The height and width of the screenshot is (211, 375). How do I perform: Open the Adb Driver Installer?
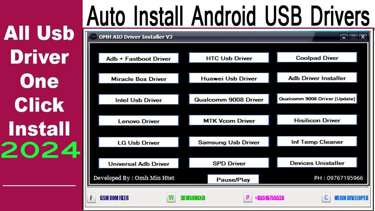[x=317, y=78]
